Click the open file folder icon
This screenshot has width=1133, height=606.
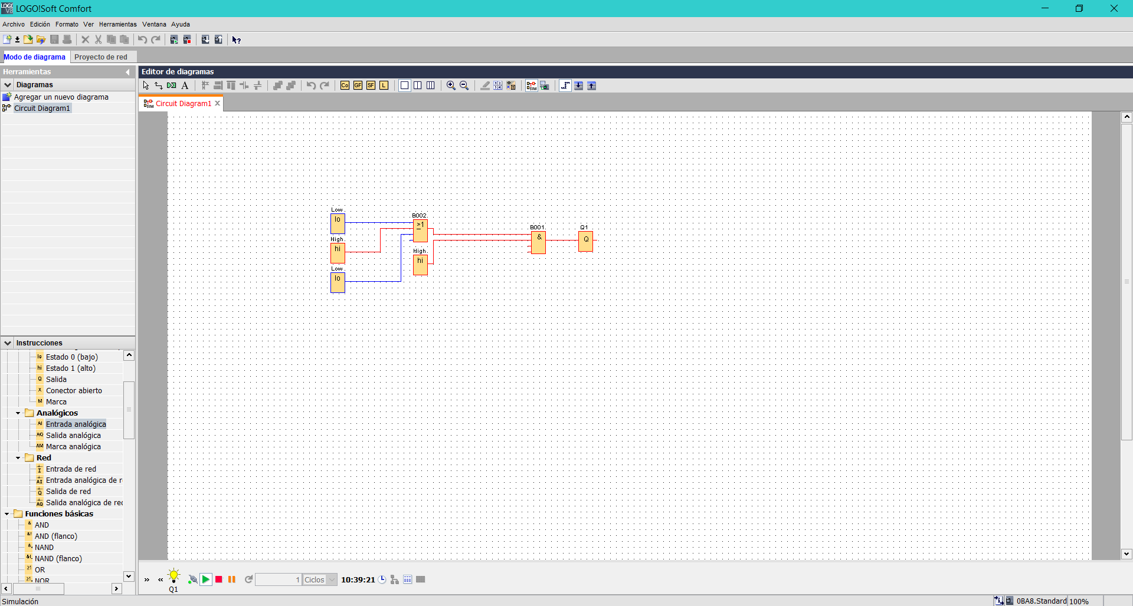(x=28, y=39)
